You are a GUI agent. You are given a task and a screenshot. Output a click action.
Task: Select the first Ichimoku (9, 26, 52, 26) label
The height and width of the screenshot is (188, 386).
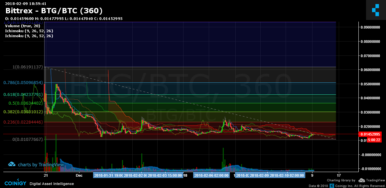pos(29,31)
